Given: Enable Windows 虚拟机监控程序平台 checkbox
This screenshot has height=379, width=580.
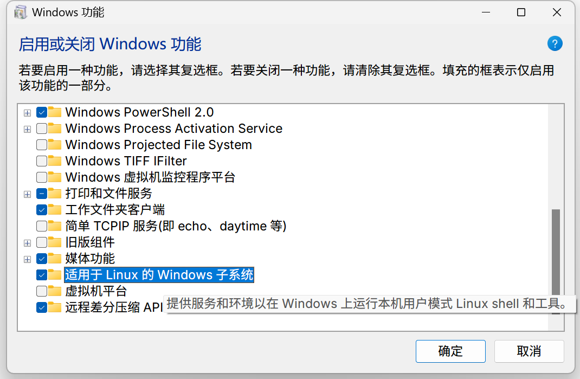Looking at the screenshot, I should pos(42,178).
